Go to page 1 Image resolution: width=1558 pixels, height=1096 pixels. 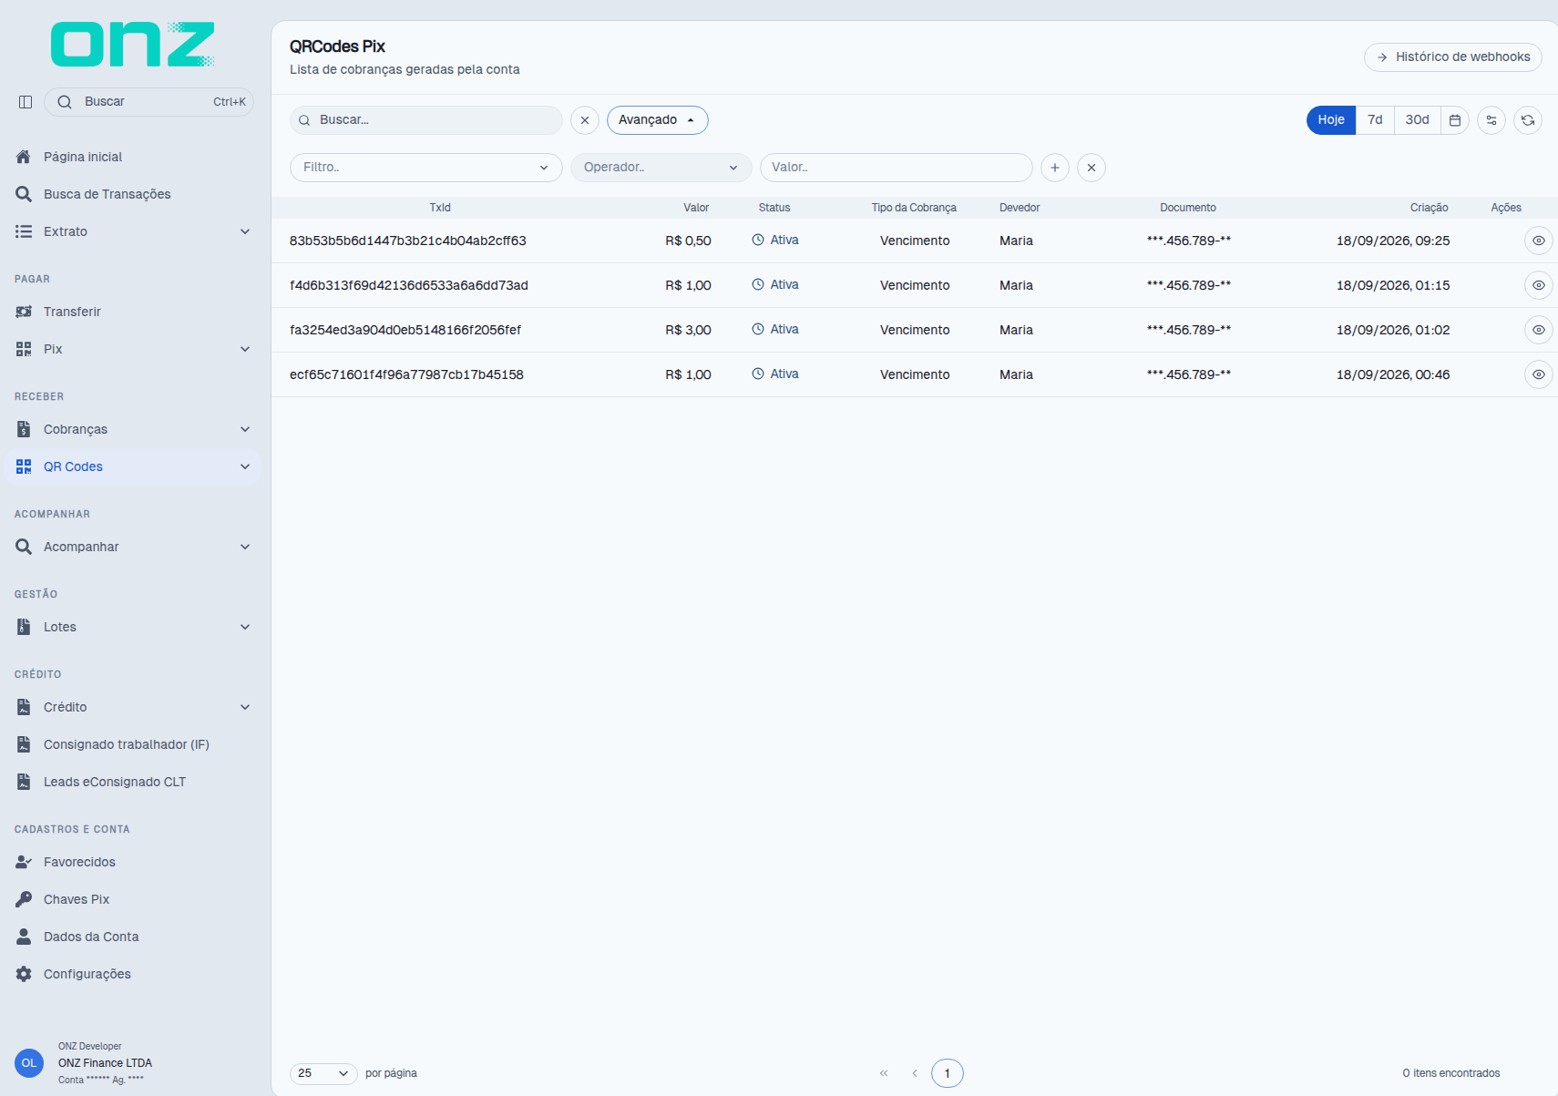[948, 1073]
